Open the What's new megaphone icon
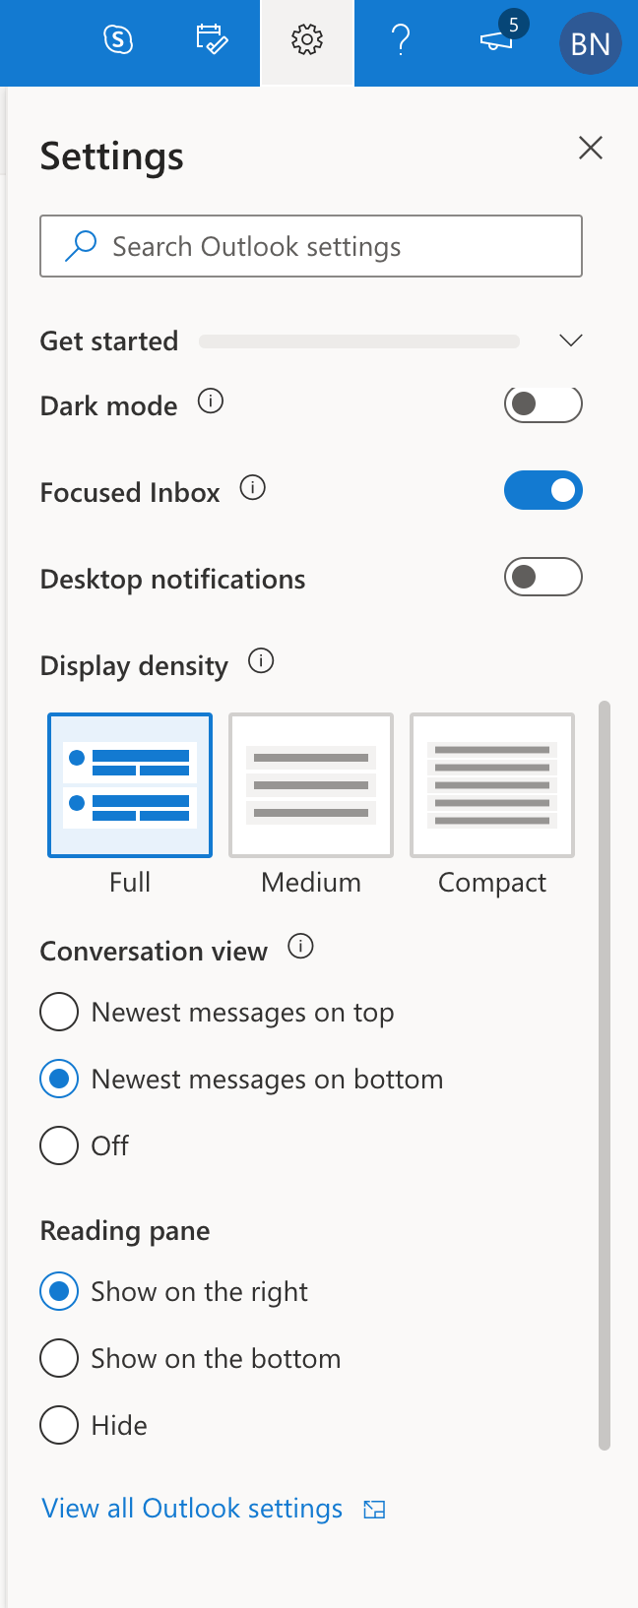This screenshot has width=638, height=1608. click(496, 40)
